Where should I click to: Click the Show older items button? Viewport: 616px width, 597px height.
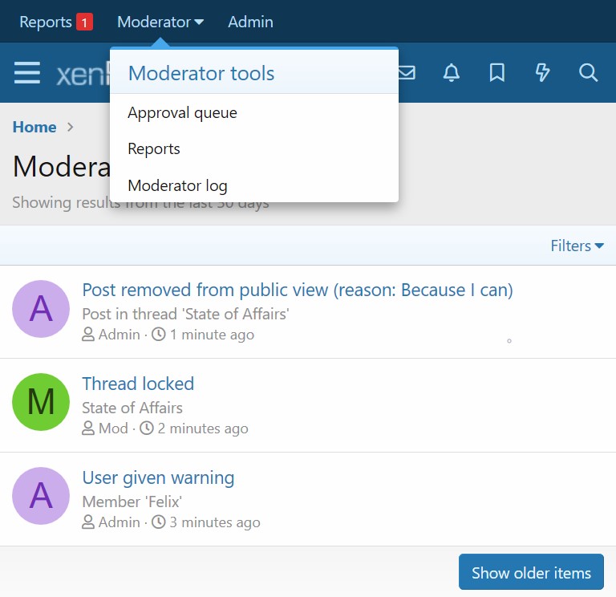click(531, 573)
